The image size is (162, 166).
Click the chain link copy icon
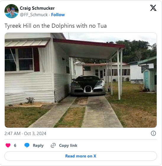point(53,145)
